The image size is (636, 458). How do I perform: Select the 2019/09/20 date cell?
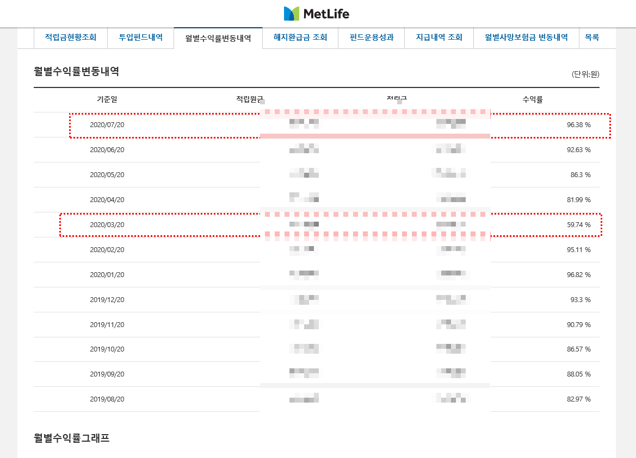tap(107, 374)
